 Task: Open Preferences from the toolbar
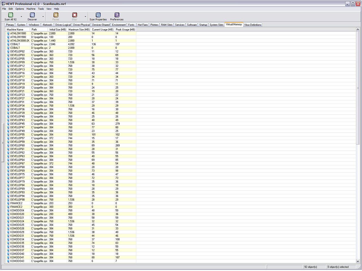pyautogui.click(x=117, y=15)
